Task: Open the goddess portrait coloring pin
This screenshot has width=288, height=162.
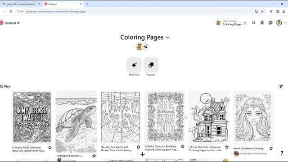Action: coord(253,117)
